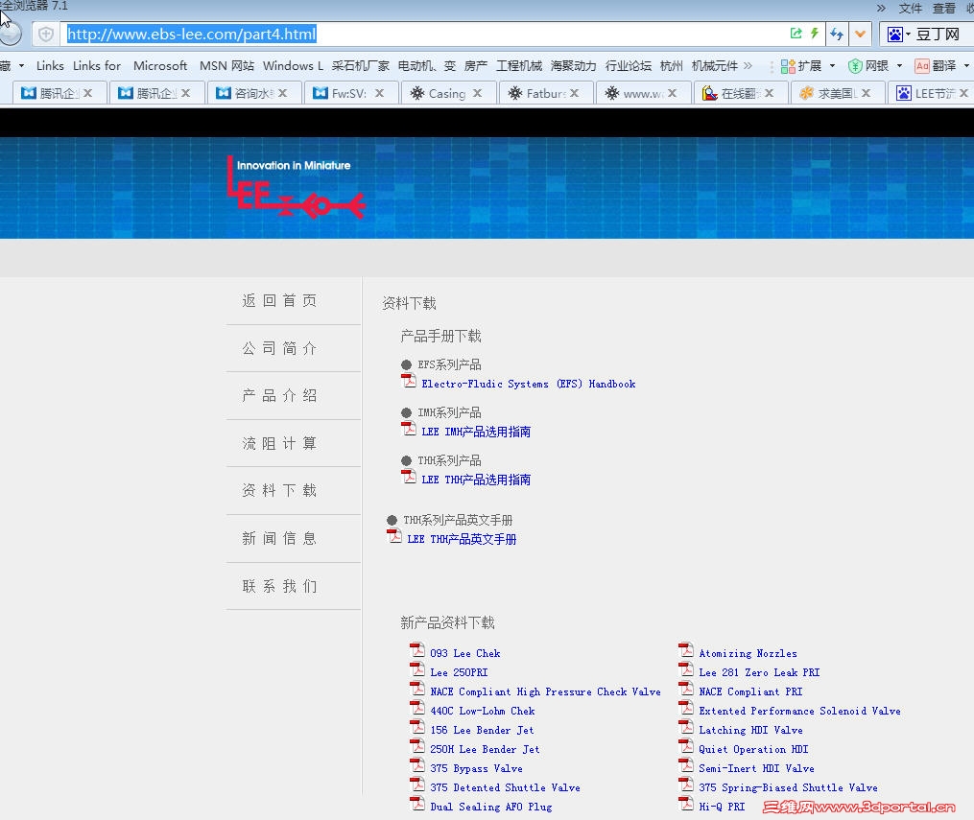Viewport: 974px width, 820px height.
Task: Click the 翻译 translate icon
Action: pyautogui.click(x=922, y=66)
